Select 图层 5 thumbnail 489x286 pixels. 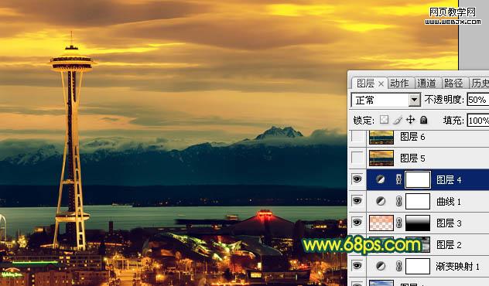(381, 158)
